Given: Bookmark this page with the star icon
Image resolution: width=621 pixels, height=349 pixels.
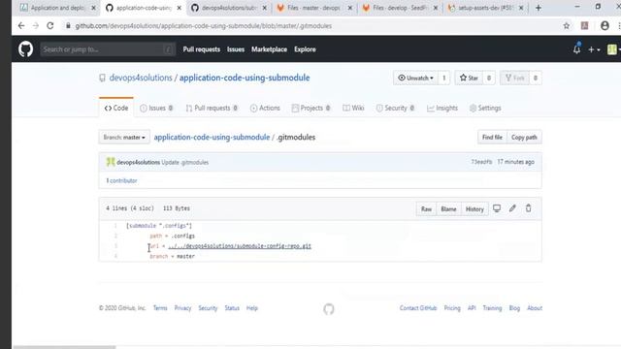Looking at the screenshot, I should [x=567, y=26].
